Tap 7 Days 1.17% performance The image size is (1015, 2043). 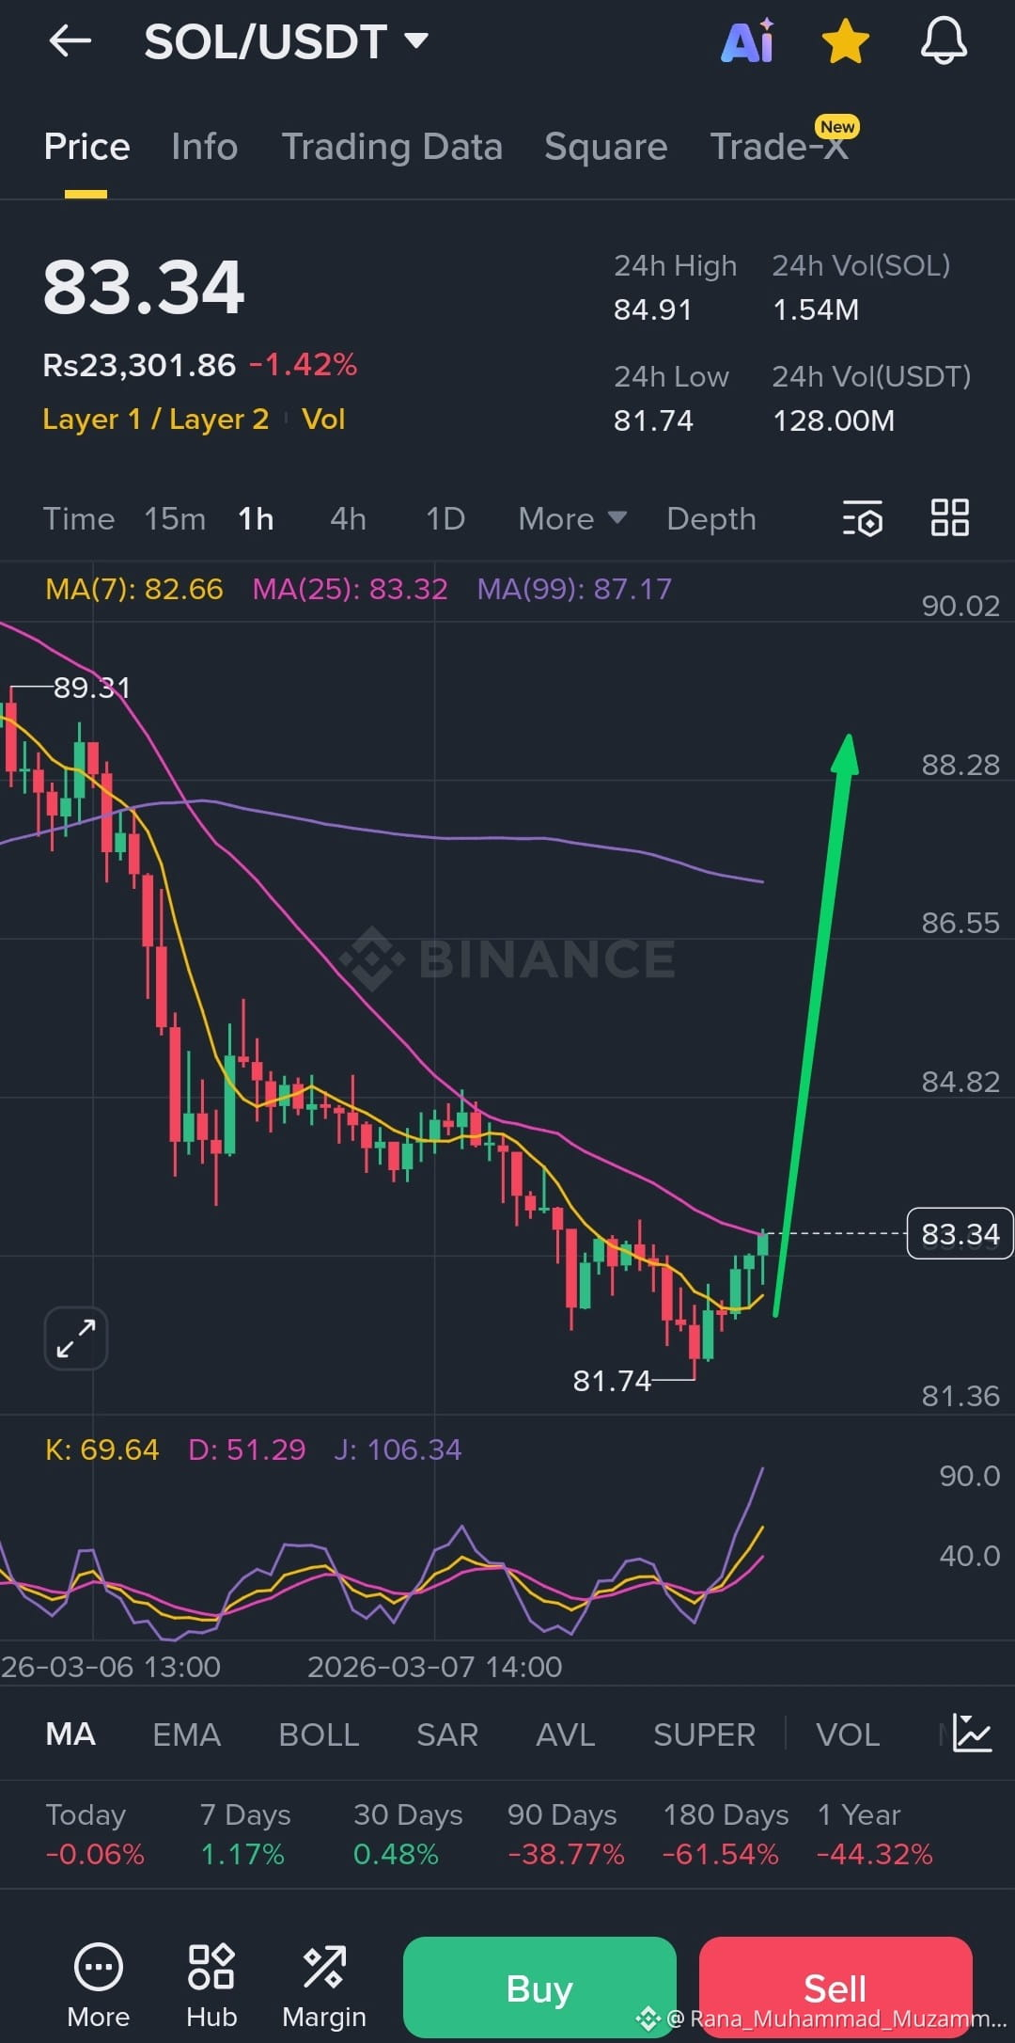(x=244, y=1834)
